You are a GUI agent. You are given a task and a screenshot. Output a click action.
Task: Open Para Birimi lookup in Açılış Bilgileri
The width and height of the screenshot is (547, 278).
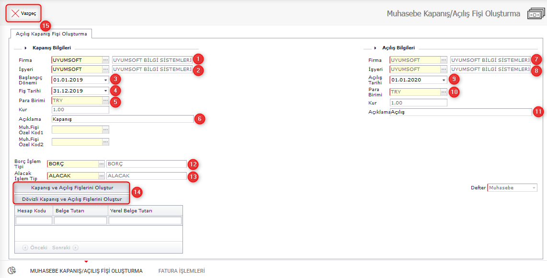(444, 92)
